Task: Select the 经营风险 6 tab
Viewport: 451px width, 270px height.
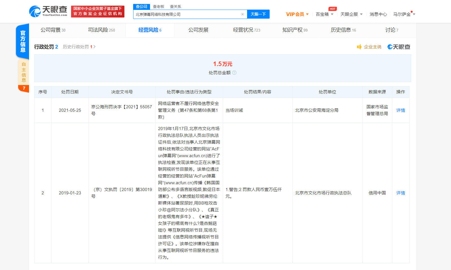Action: coord(150,30)
